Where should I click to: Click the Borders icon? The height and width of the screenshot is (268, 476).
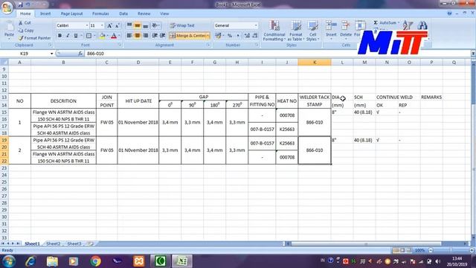point(89,36)
